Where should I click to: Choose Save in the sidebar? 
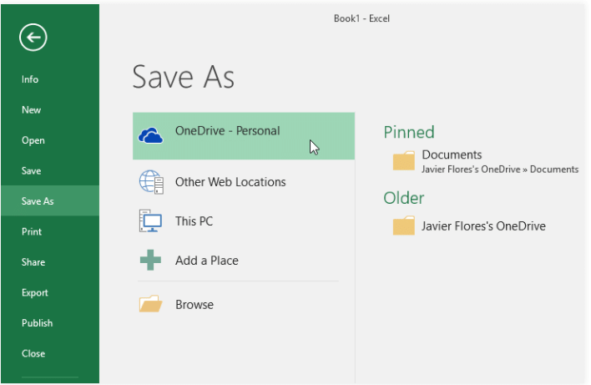coord(31,171)
